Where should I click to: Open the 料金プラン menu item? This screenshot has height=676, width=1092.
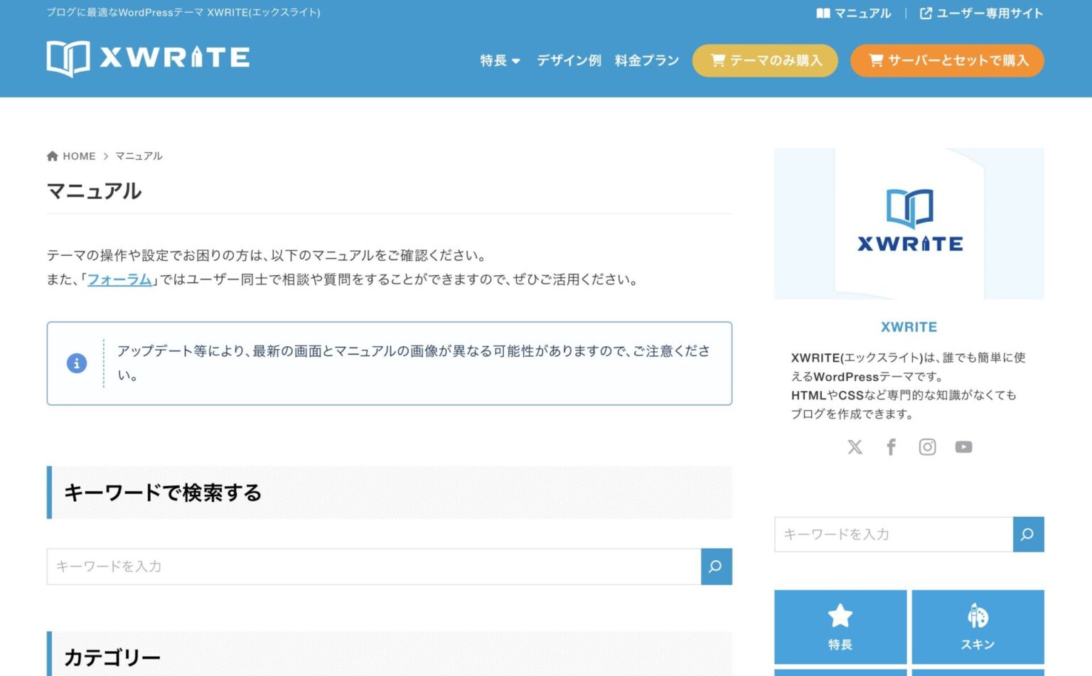pos(646,60)
